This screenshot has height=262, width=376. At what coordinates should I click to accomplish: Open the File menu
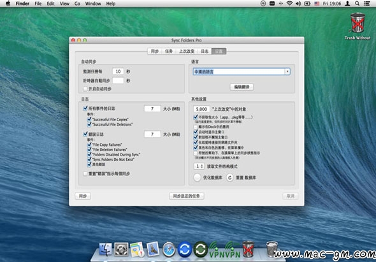click(x=38, y=4)
